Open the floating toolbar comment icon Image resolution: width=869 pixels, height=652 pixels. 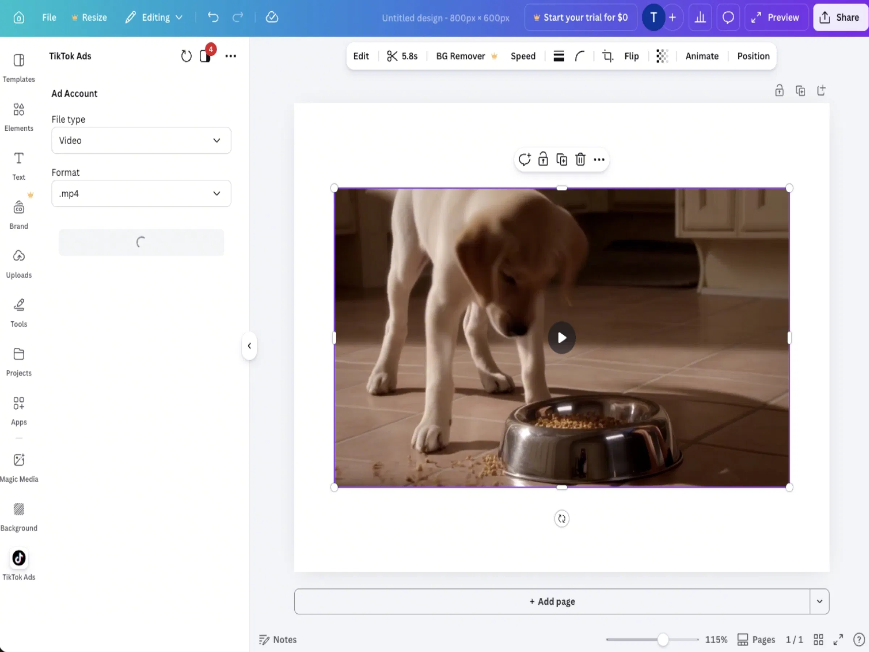tap(524, 160)
